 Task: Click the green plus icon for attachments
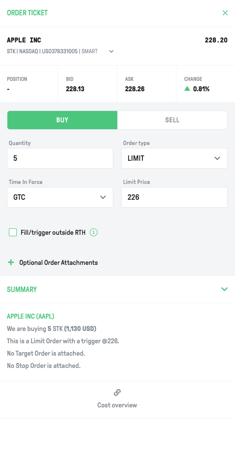coord(11,262)
